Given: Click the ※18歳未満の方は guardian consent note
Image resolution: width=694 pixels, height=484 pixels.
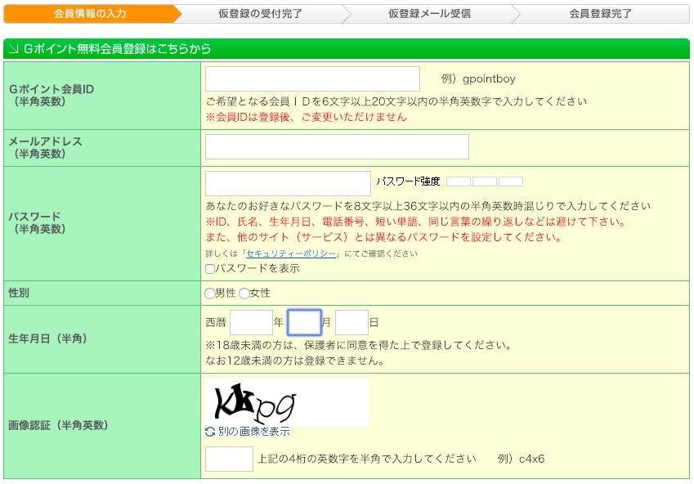Looking at the screenshot, I should point(359,345).
